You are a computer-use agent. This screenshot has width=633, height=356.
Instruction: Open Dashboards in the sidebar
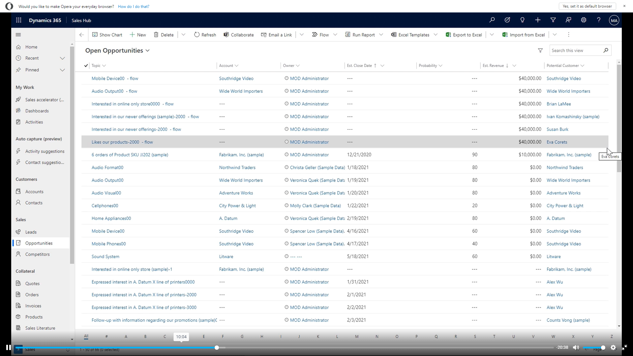pyautogui.click(x=37, y=111)
